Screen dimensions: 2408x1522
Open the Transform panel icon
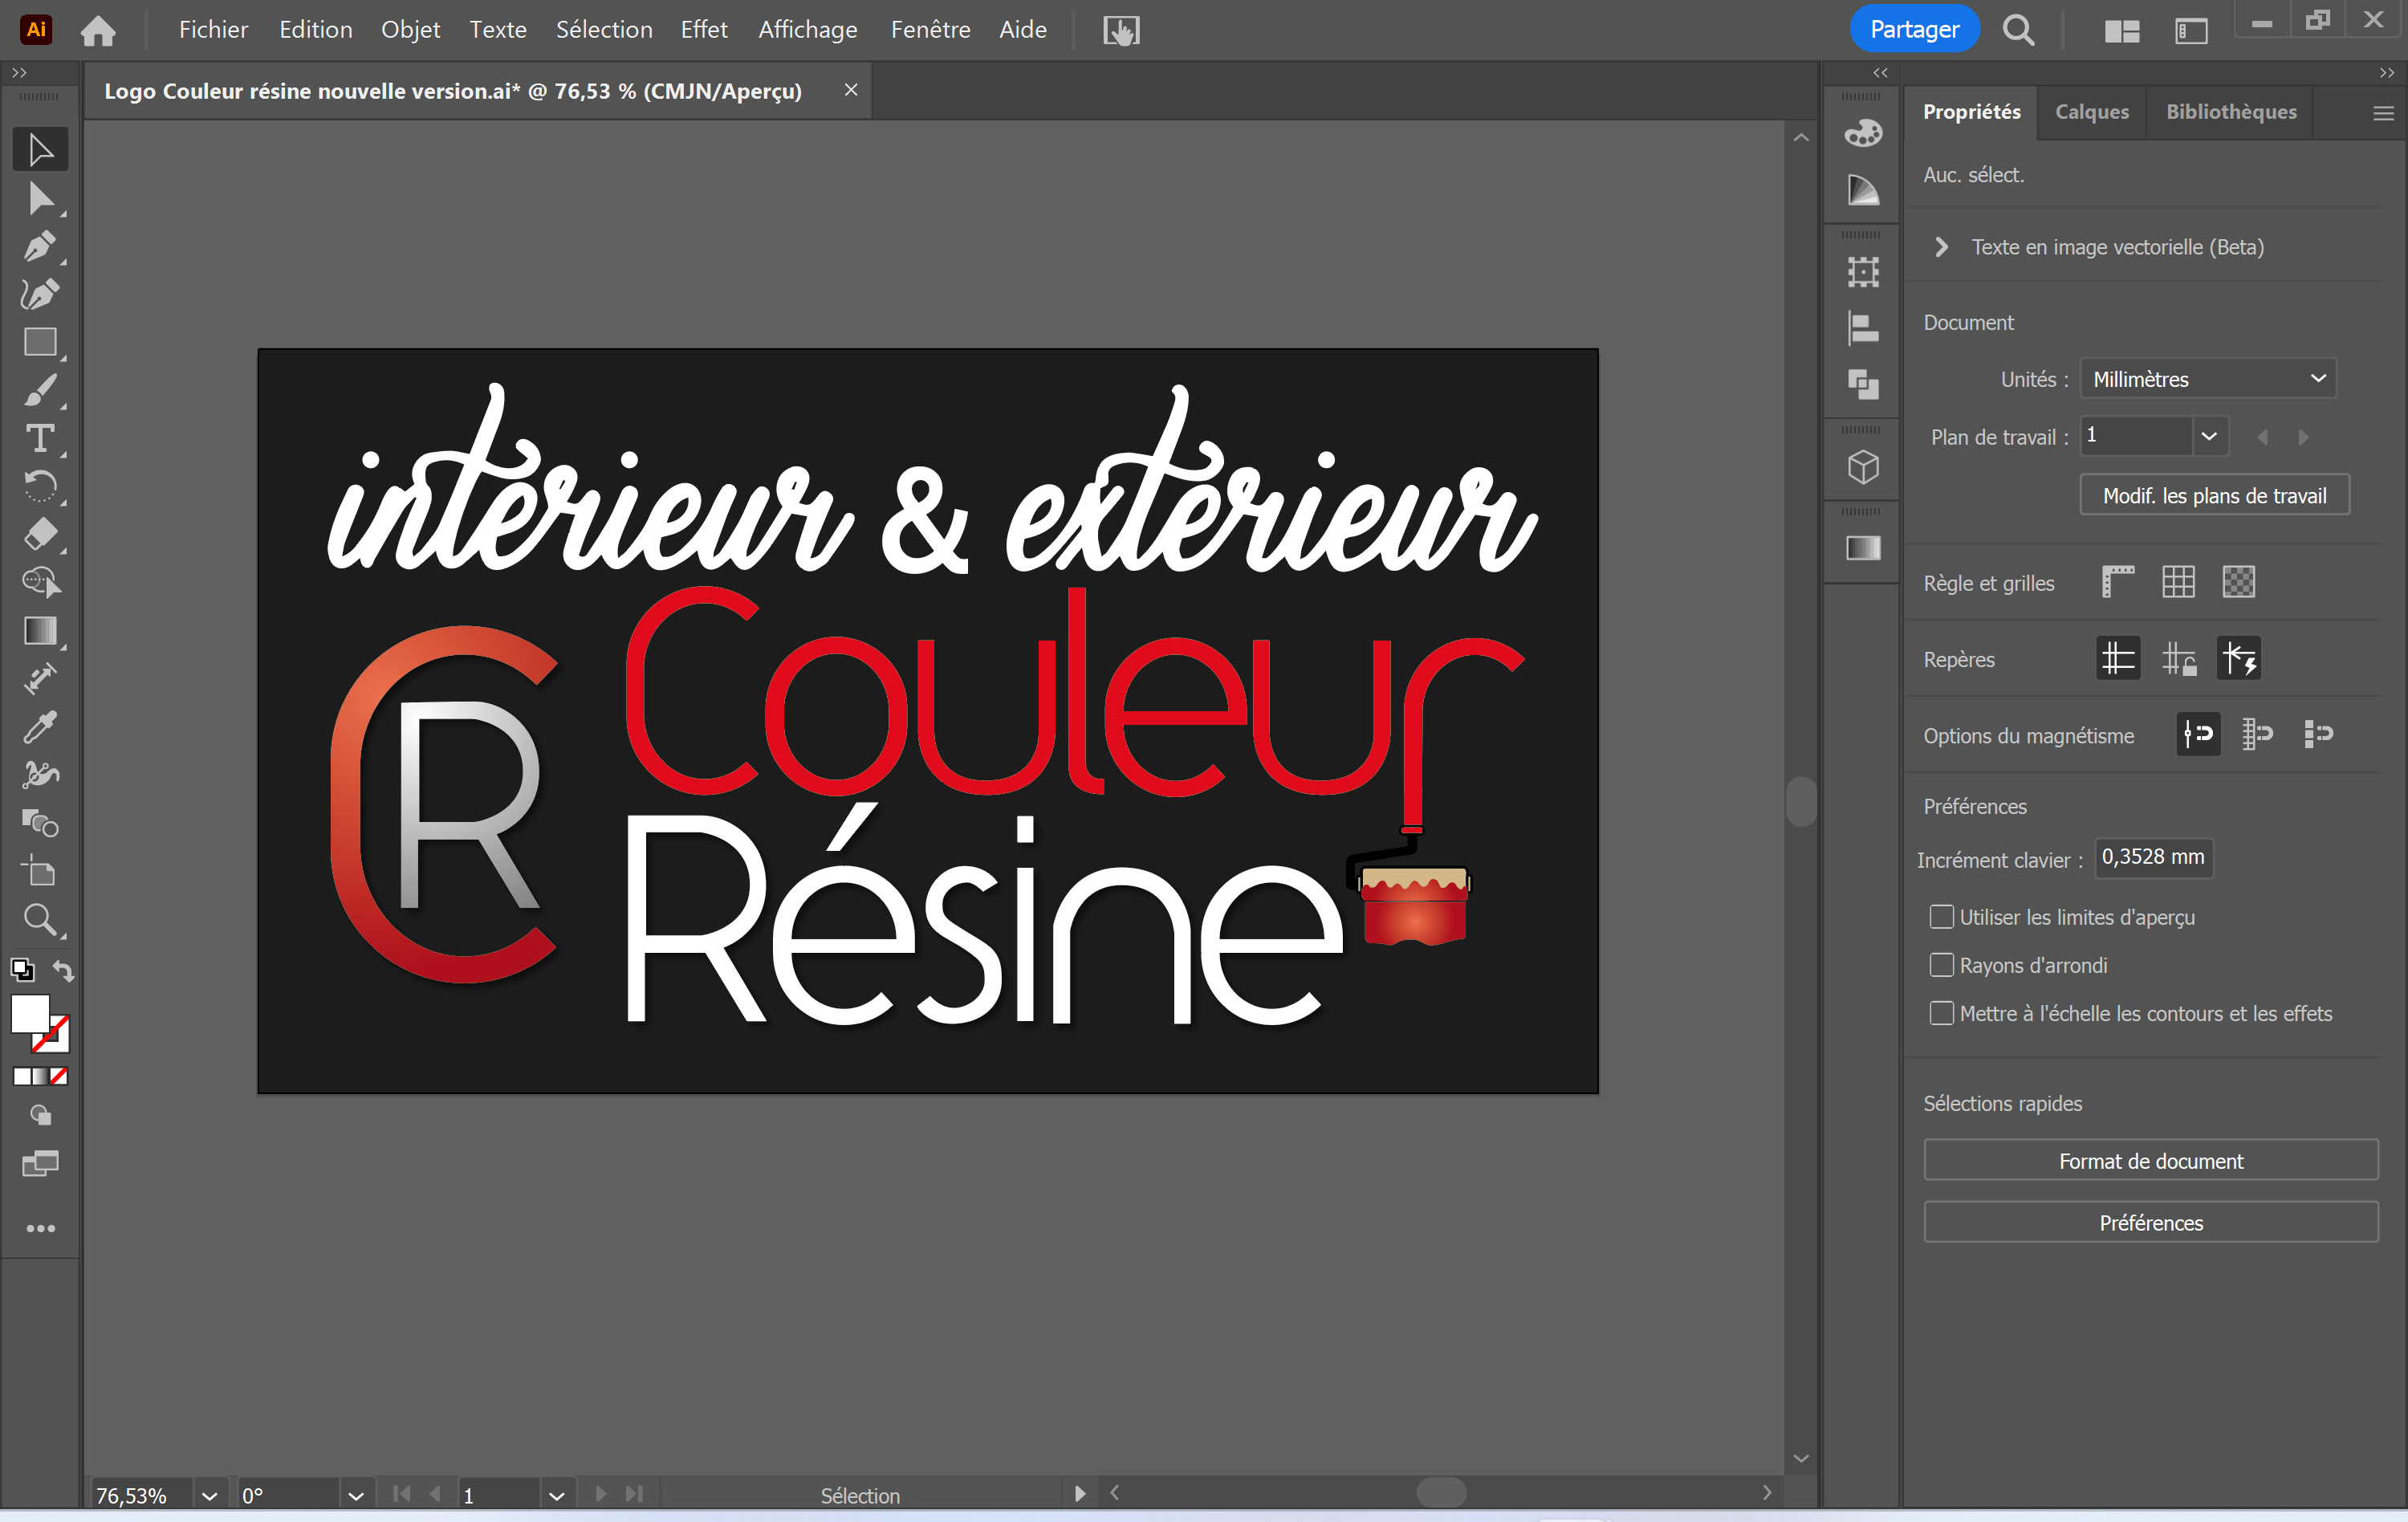pyautogui.click(x=1863, y=271)
